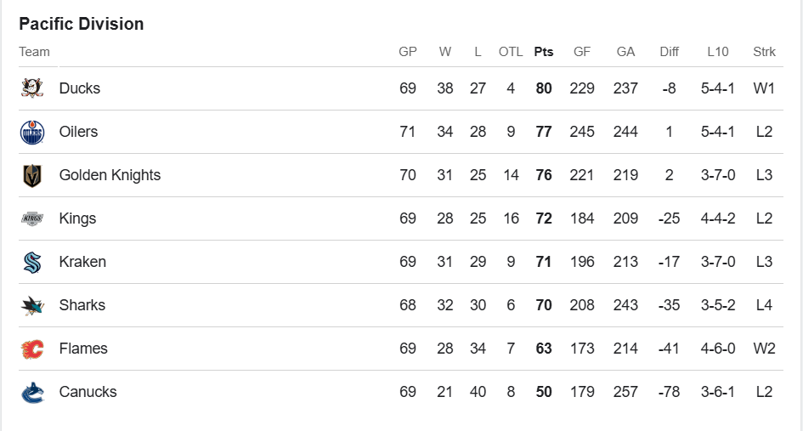
Task: Click the Seattle Kraken S logo
Action: (x=32, y=262)
